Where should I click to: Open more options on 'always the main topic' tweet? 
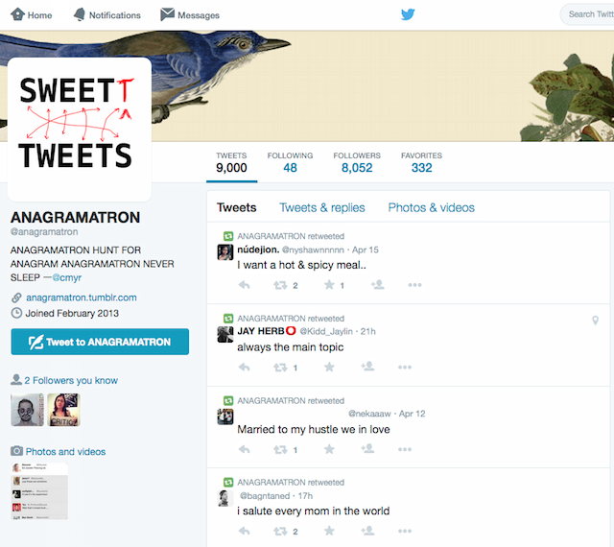[415, 367]
